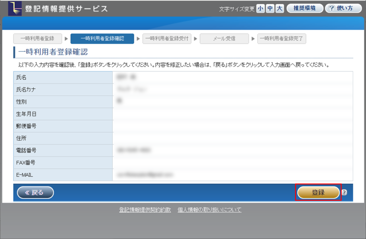Click the blurred E-MAIL value
Screen dimensions: 366x239
[145, 175]
